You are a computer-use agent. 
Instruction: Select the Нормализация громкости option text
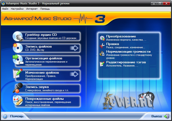tap(128, 51)
